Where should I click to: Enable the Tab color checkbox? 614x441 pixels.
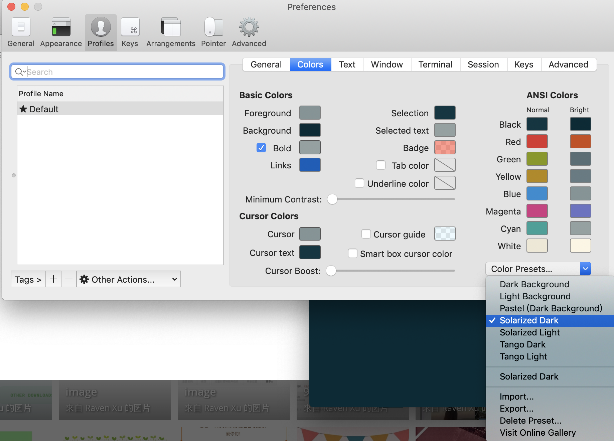click(x=381, y=165)
